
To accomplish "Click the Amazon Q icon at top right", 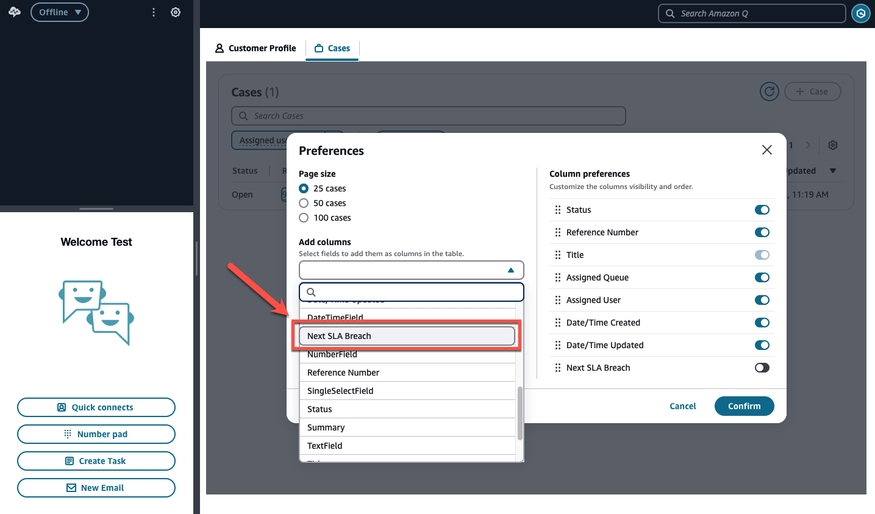I will tap(860, 13).
